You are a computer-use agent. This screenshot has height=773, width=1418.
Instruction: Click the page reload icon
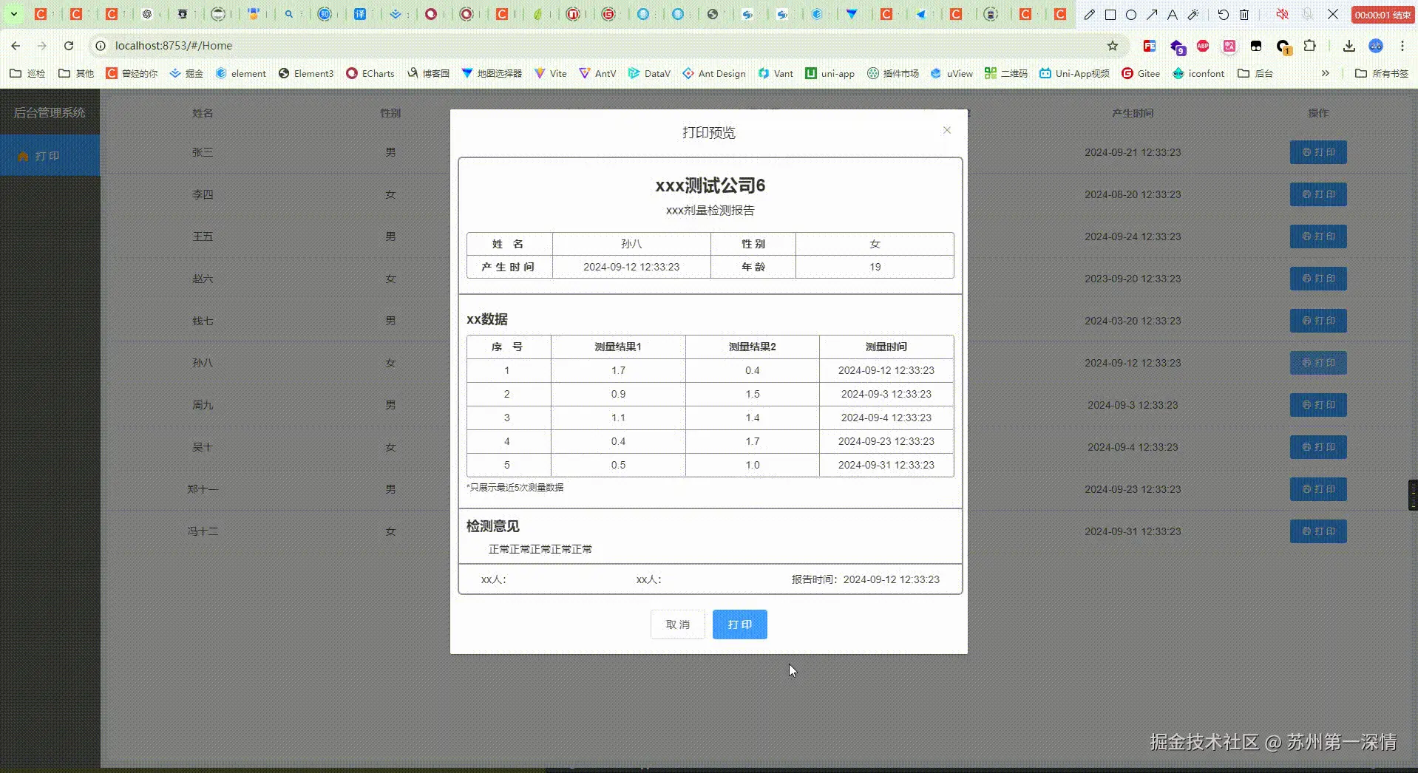[69, 45]
